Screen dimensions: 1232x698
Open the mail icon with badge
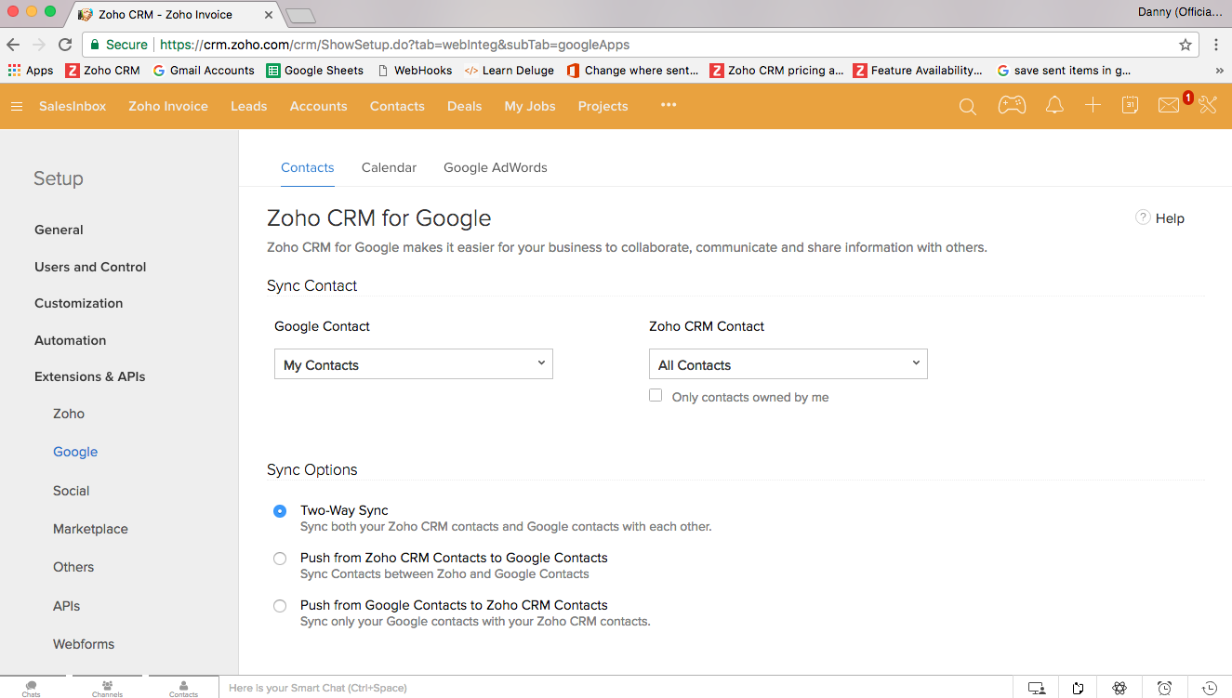(x=1169, y=106)
